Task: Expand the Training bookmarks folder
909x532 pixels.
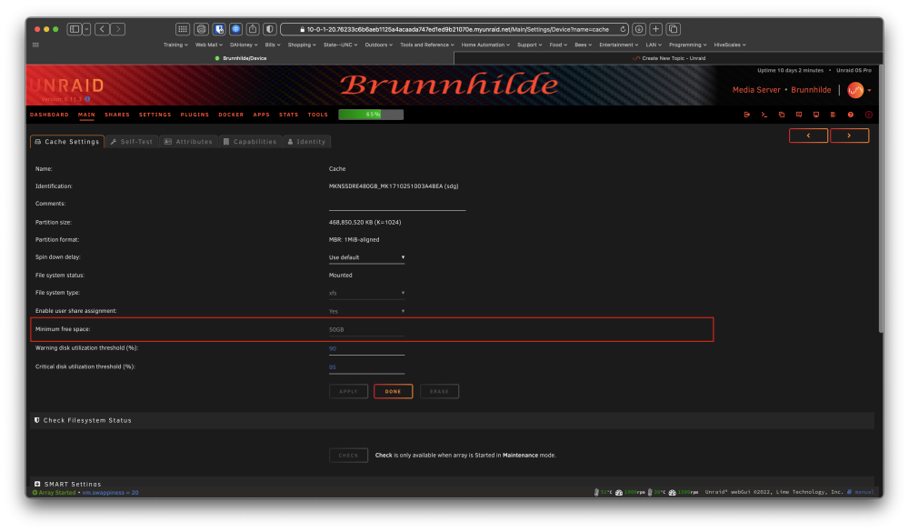Action: (x=175, y=45)
